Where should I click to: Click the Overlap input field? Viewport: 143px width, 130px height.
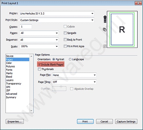click(x=59, y=89)
